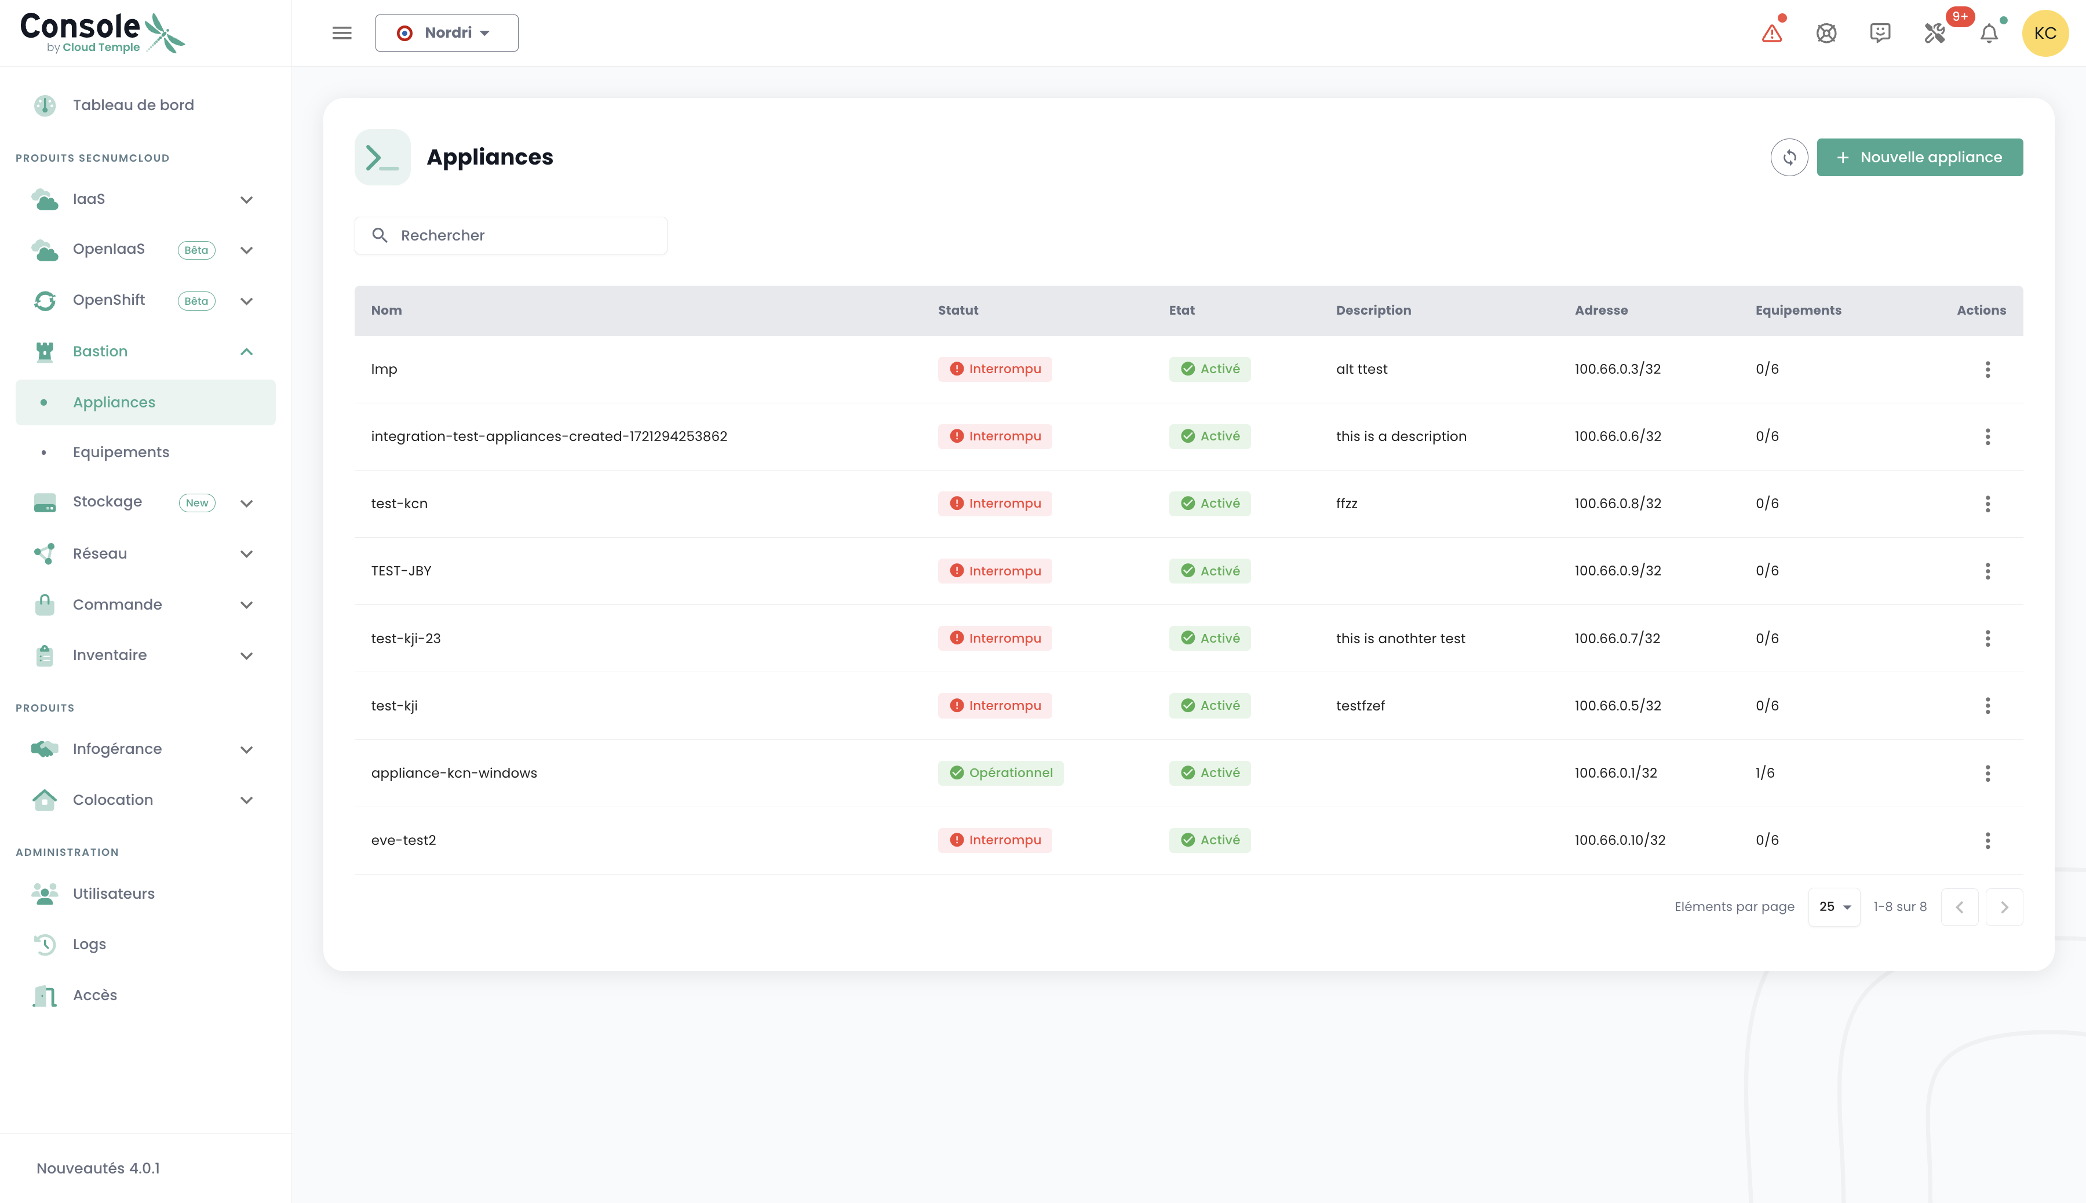Click Nouvelle appliance button
This screenshot has width=2086, height=1203.
pos(1919,157)
